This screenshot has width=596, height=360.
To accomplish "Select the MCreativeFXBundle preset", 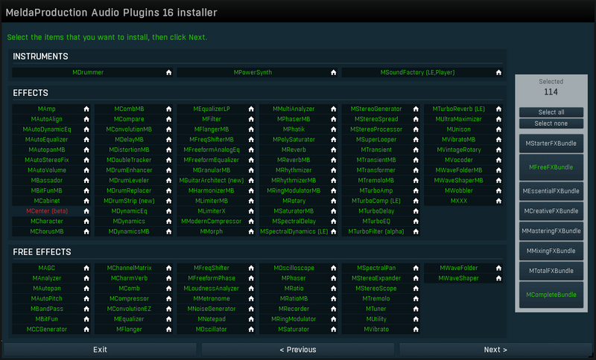I will coord(551,211).
